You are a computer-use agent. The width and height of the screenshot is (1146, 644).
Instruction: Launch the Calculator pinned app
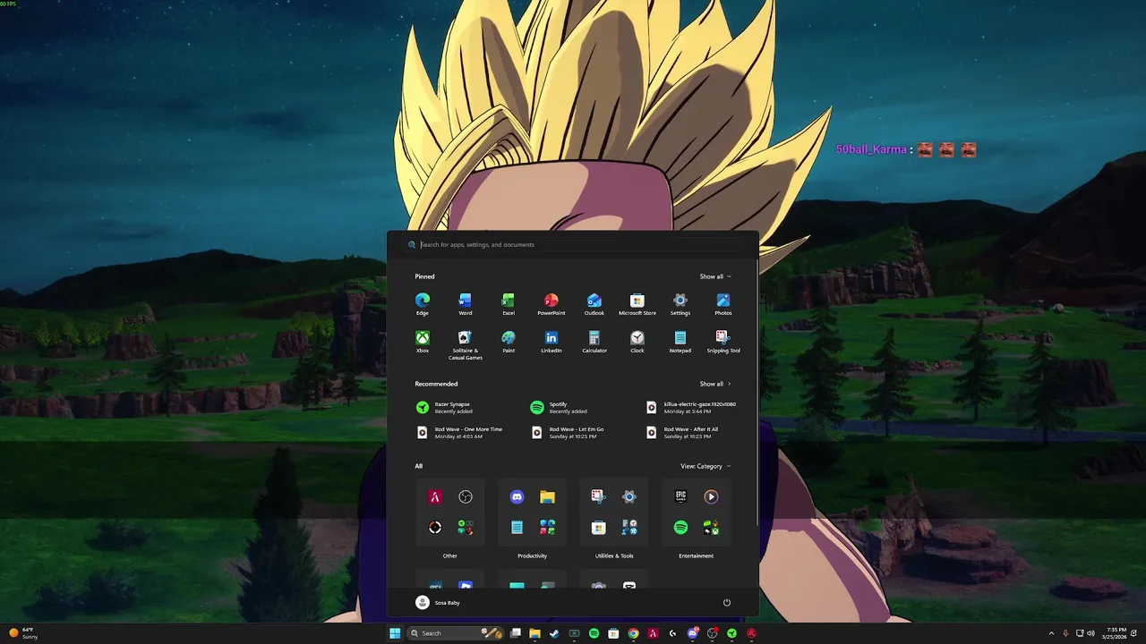coord(594,342)
